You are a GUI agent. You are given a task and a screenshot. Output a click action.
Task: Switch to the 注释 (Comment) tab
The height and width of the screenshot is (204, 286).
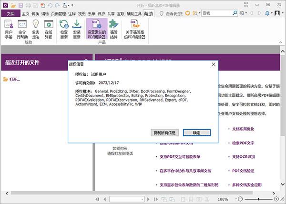tap(72, 14)
